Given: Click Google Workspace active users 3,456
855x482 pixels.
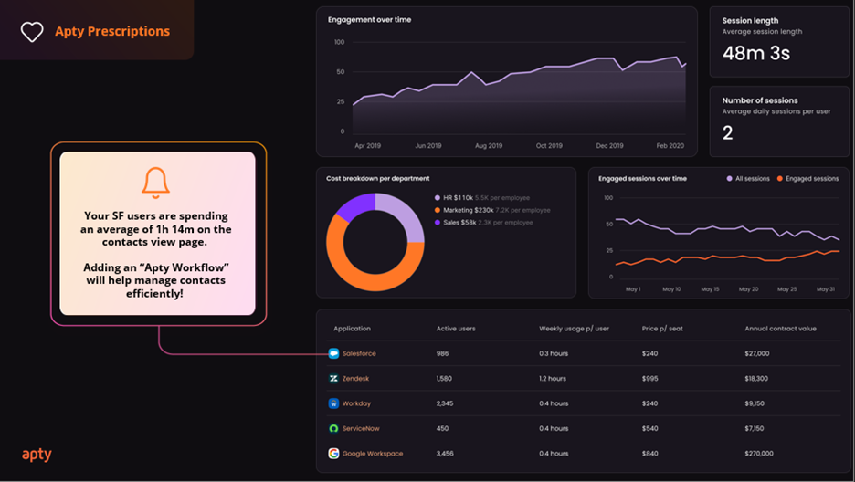Looking at the screenshot, I should 445,453.
